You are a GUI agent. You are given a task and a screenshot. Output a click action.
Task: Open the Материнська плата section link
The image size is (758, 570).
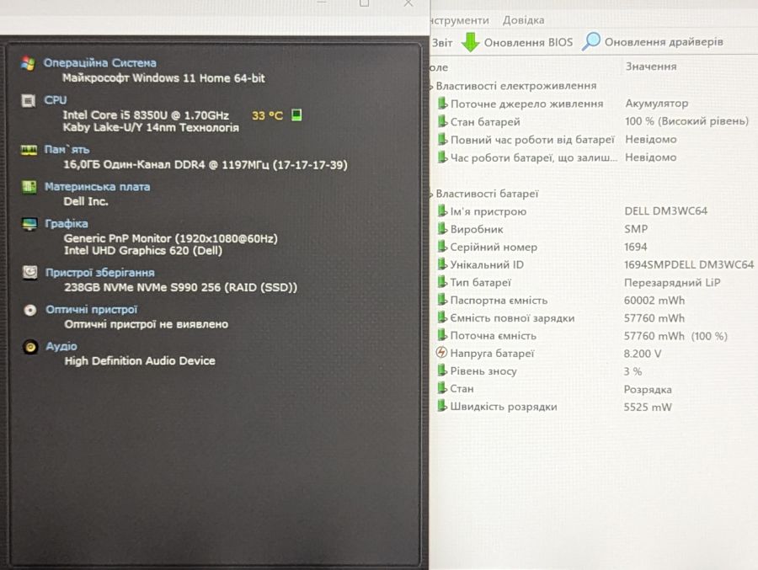97,187
